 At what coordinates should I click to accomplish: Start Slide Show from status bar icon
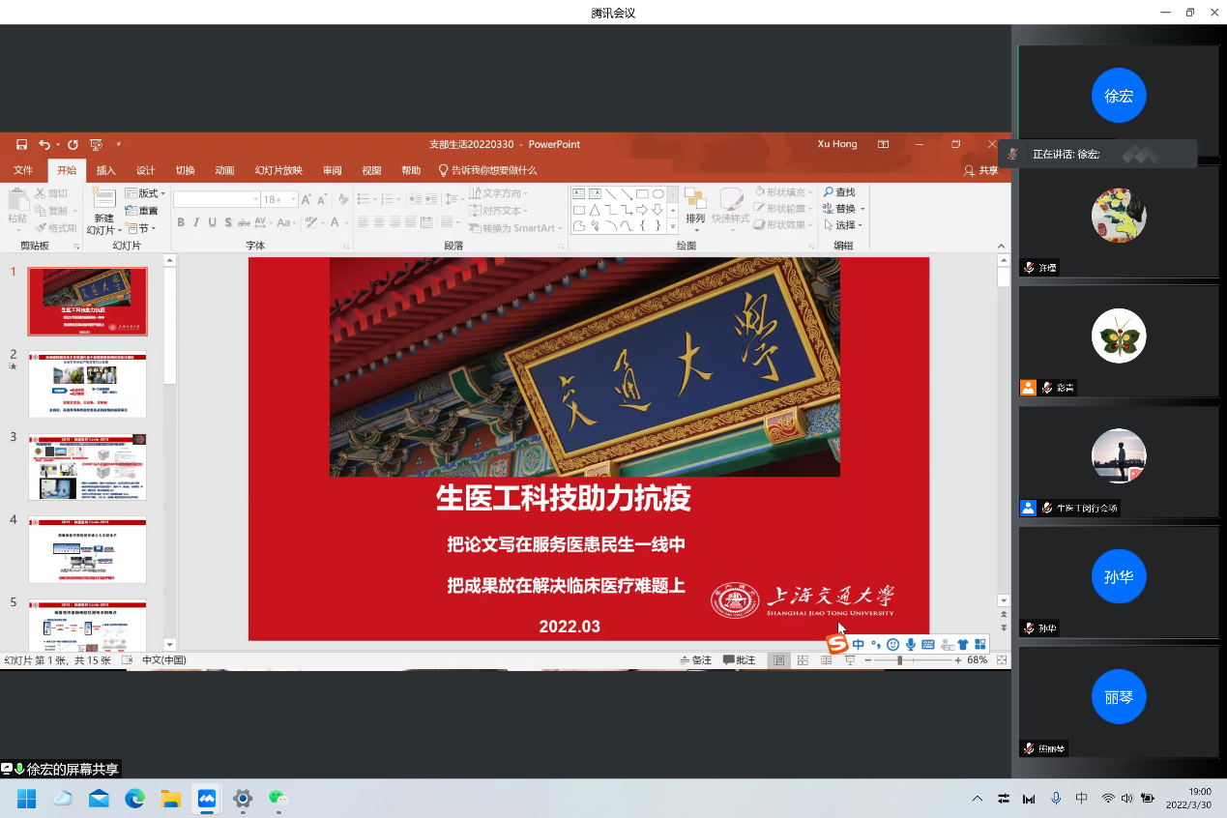(x=850, y=660)
